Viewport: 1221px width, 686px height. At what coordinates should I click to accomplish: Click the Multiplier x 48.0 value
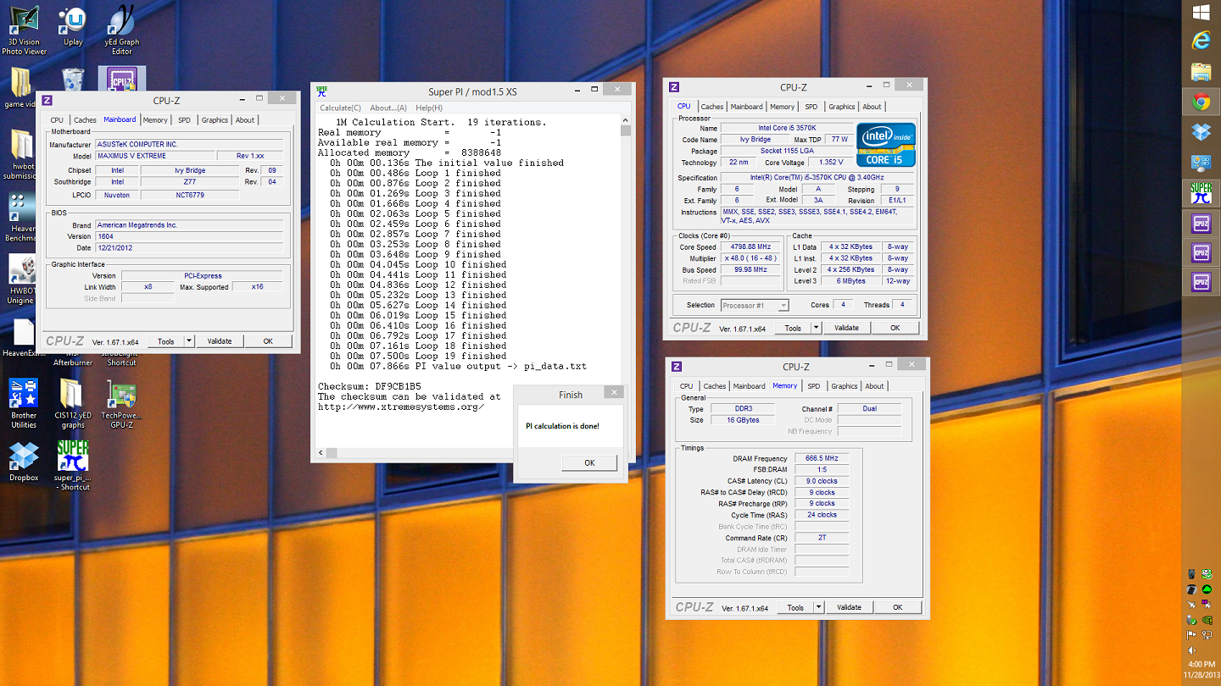click(750, 257)
